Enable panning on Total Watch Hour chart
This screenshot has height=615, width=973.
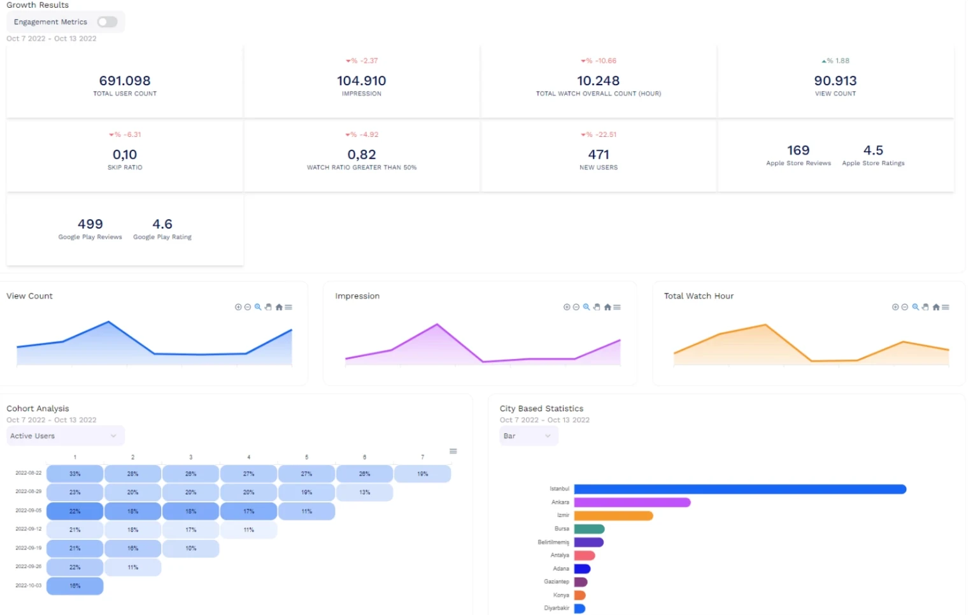click(925, 307)
